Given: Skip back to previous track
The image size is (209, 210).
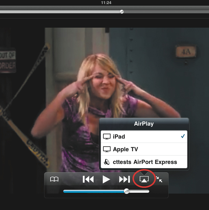Looking at the screenshot, I should [88, 179].
